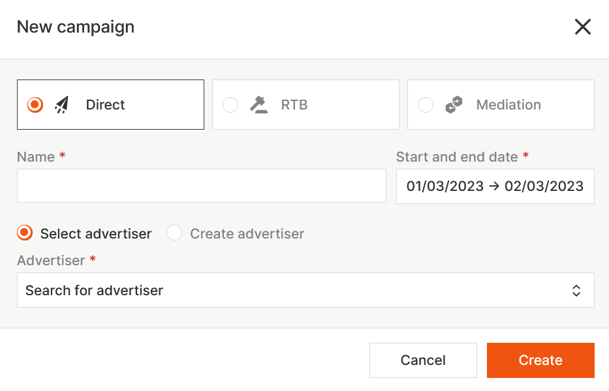Select the RTB radio button
This screenshot has width=609, height=391.
coord(230,105)
